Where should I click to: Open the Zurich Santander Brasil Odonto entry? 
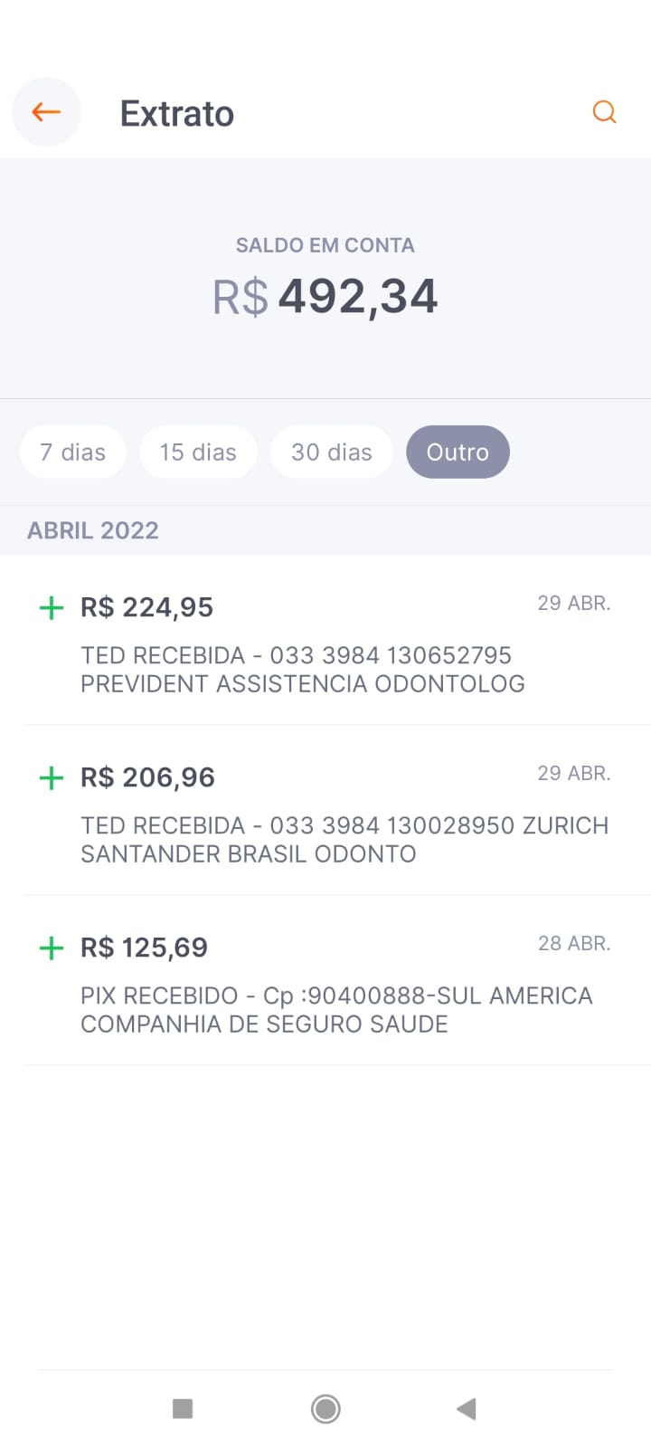[344, 839]
